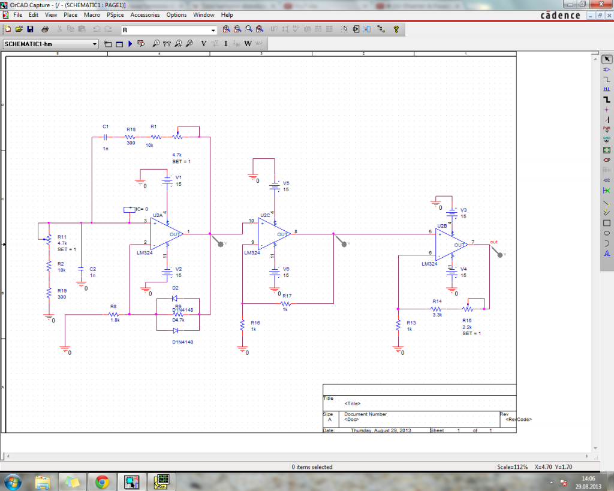The width and height of the screenshot is (614, 491).
Task: Activate the Place Text tool
Action: click(x=607, y=253)
